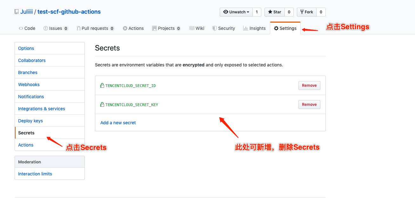Click the Moderation sidebar header
This screenshot has width=415, height=198.
pos(50,162)
